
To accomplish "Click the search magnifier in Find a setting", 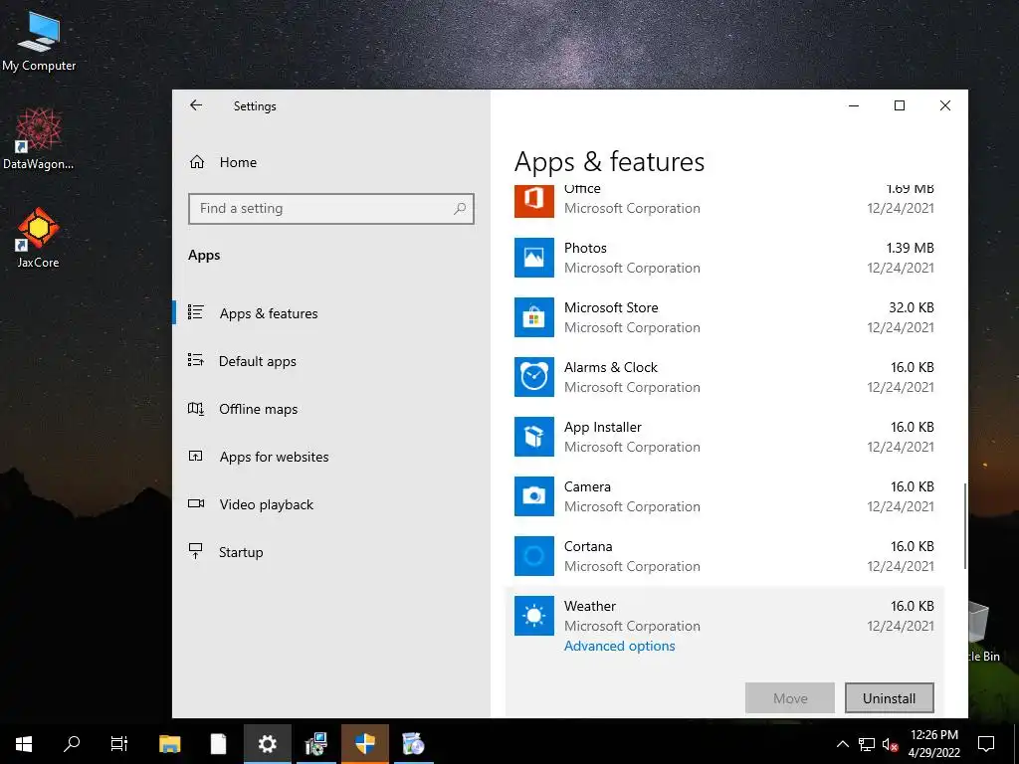I will pyautogui.click(x=460, y=209).
